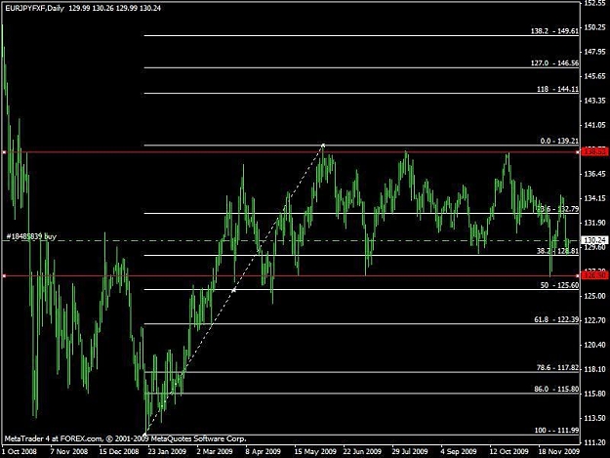Click 120.40 on the price axis

pyautogui.click(x=594, y=345)
